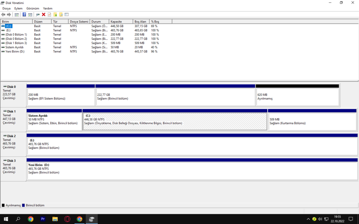
Task: Open the volume speaker tray icon
Action: coord(320,219)
